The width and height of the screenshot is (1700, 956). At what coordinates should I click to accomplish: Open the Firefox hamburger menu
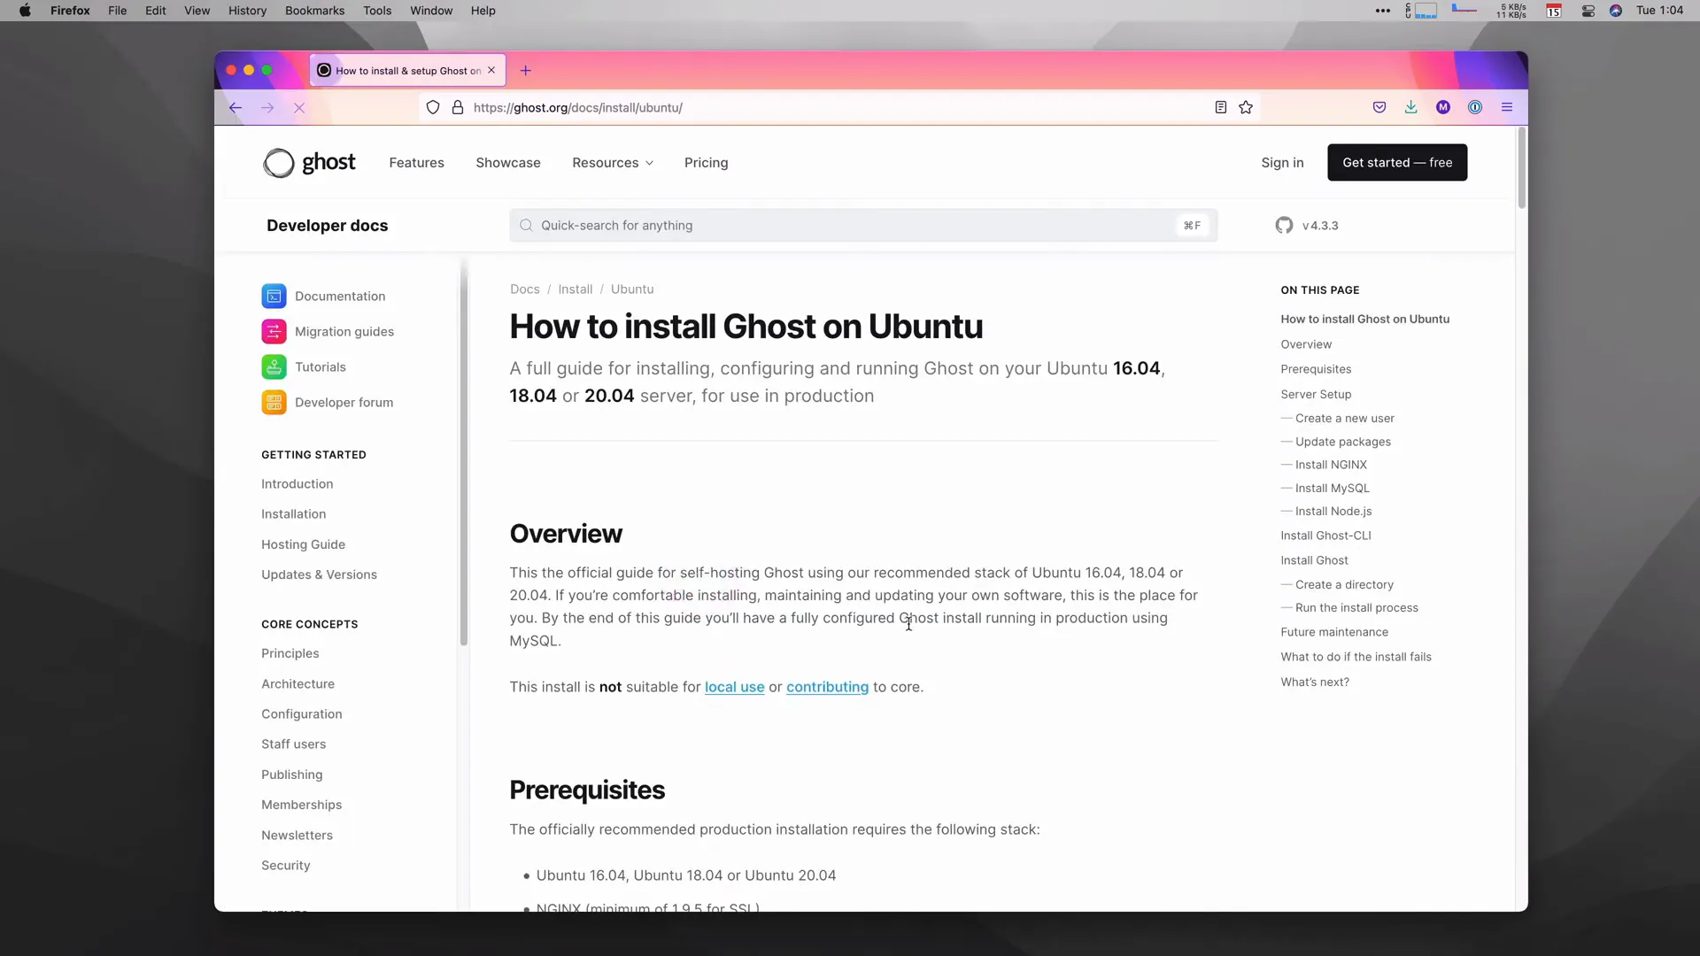[1507, 108]
